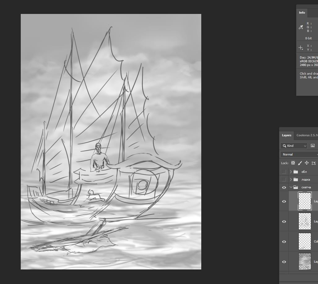Collapse the скетча layer group
318x284 pixels.
[x=291, y=187]
